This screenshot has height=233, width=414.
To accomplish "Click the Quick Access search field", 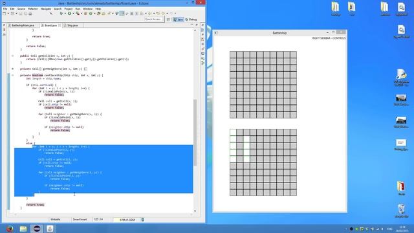I will (153, 19).
